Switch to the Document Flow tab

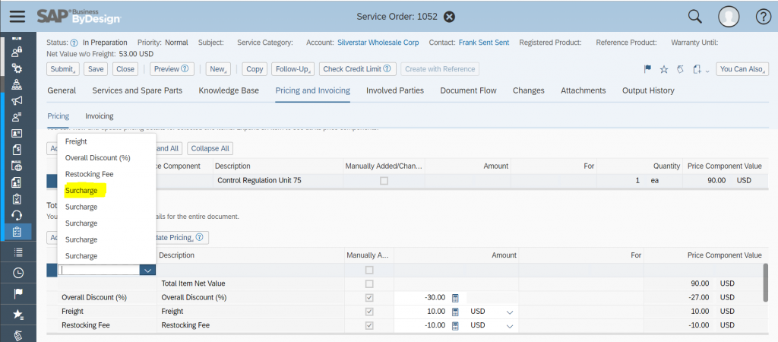click(468, 90)
